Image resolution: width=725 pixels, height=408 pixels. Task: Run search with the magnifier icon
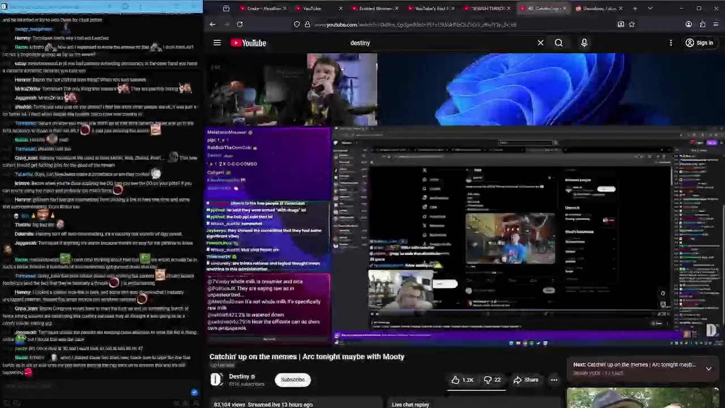(558, 43)
